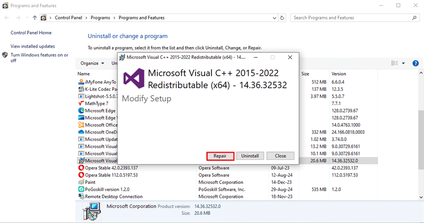This screenshot has height=223, width=424.
Task: Select the PoGoskill version 1.2.0 icon
Action: 81,189
